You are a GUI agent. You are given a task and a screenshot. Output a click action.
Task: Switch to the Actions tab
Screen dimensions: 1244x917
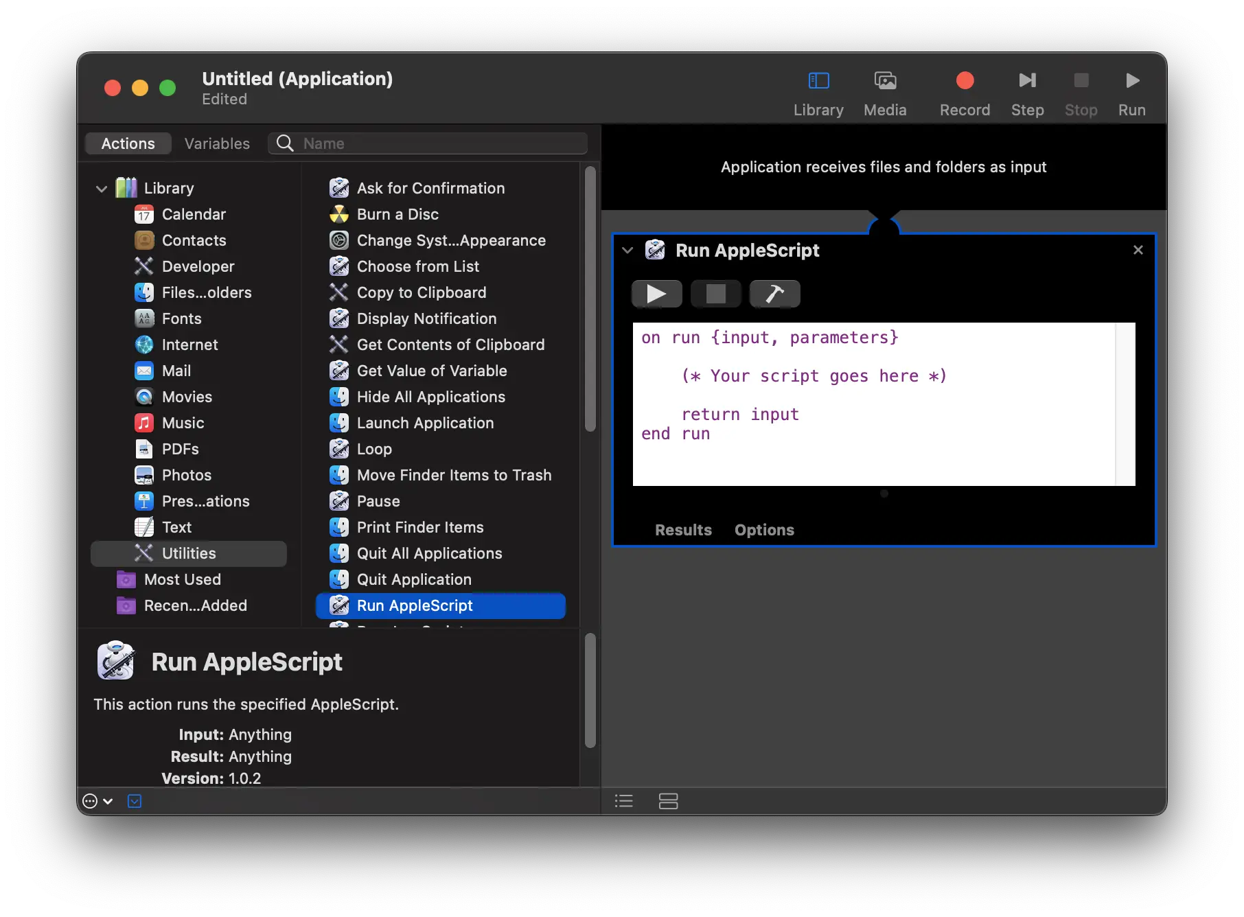click(128, 143)
